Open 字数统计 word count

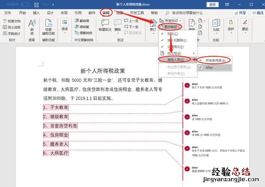pos(12,34)
